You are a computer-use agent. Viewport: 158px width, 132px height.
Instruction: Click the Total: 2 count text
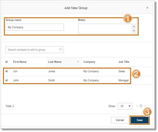coord(10,106)
